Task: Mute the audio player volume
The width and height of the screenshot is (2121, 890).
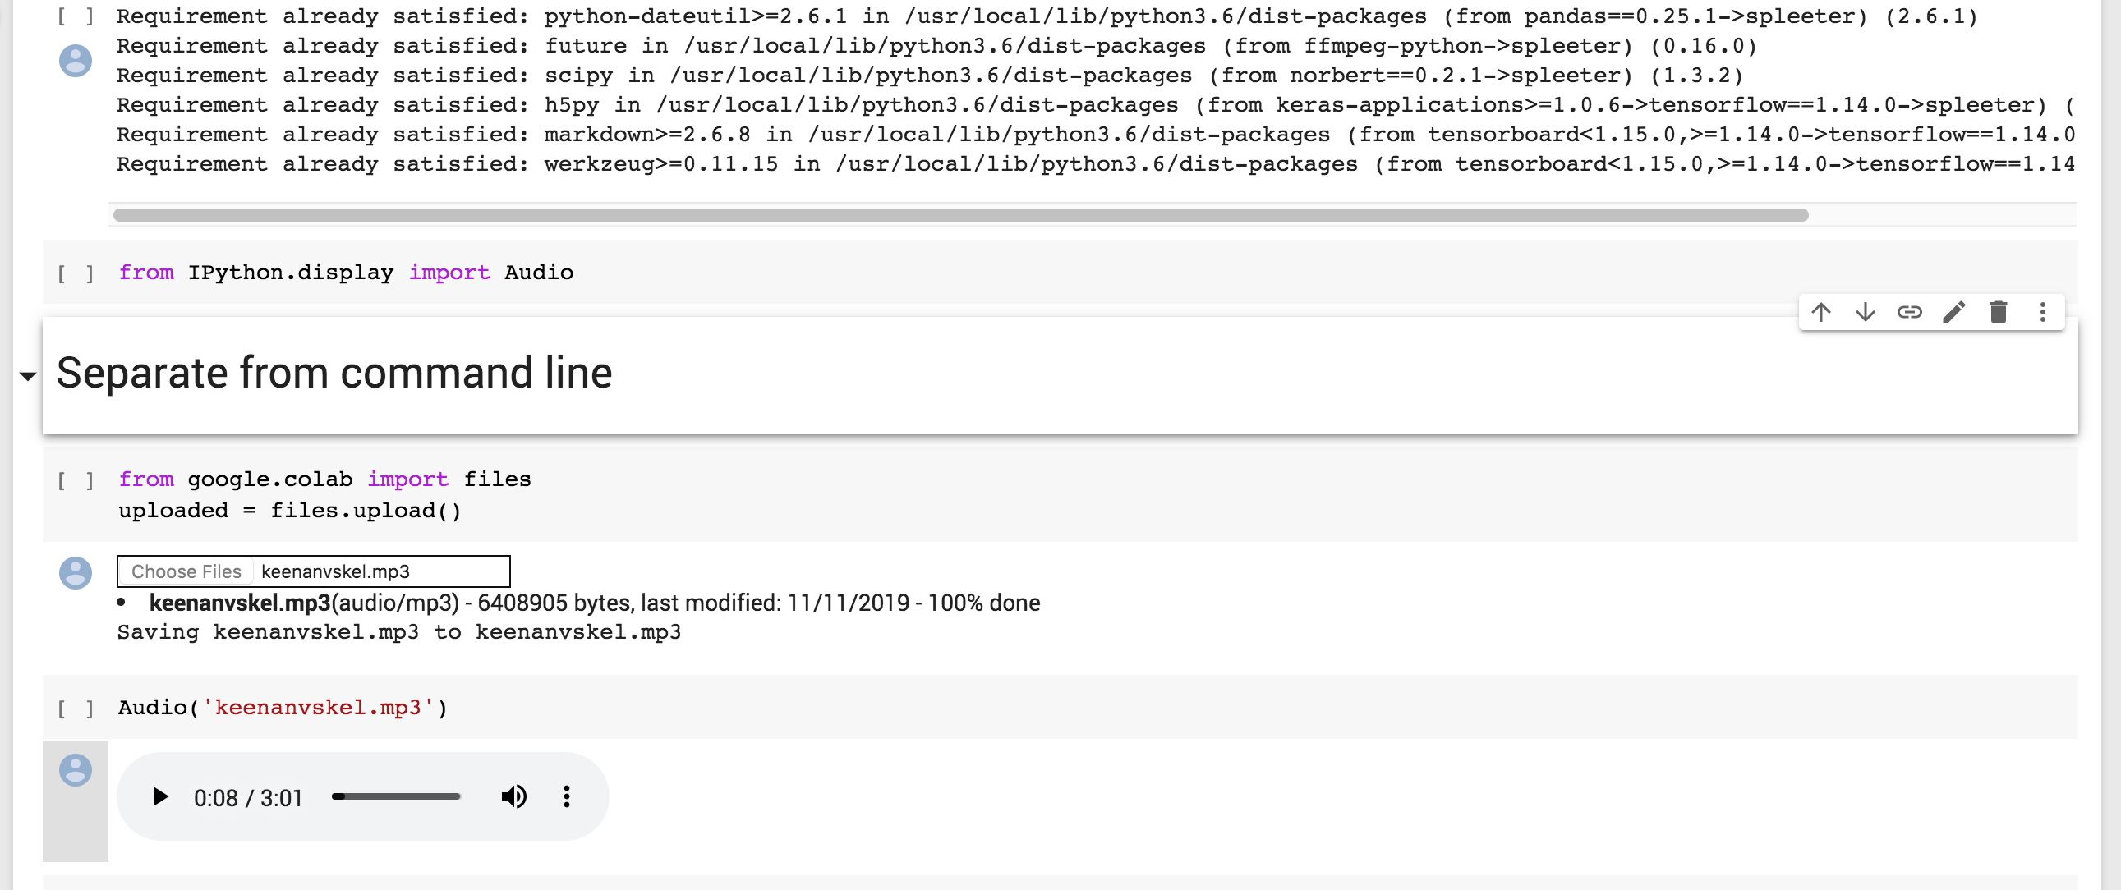Action: 513,796
